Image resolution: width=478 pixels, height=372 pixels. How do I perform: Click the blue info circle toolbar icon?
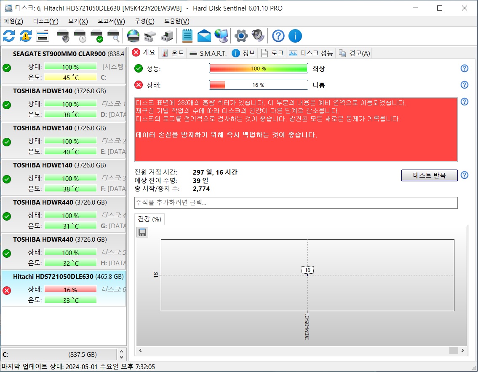295,36
